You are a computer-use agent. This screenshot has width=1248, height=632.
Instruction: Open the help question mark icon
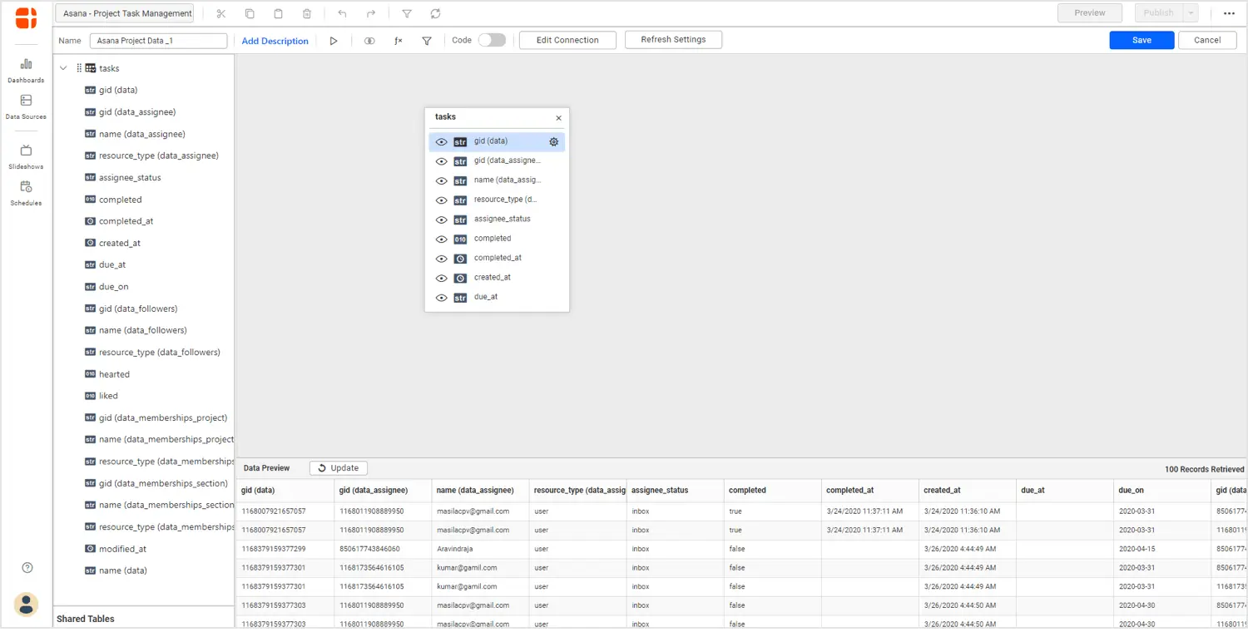[x=27, y=568]
